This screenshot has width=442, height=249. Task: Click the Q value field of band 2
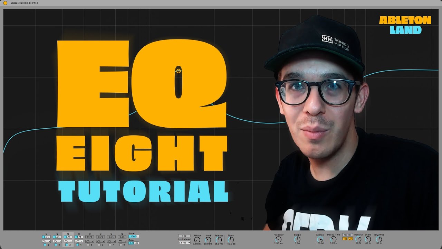[x=57, y=237]
